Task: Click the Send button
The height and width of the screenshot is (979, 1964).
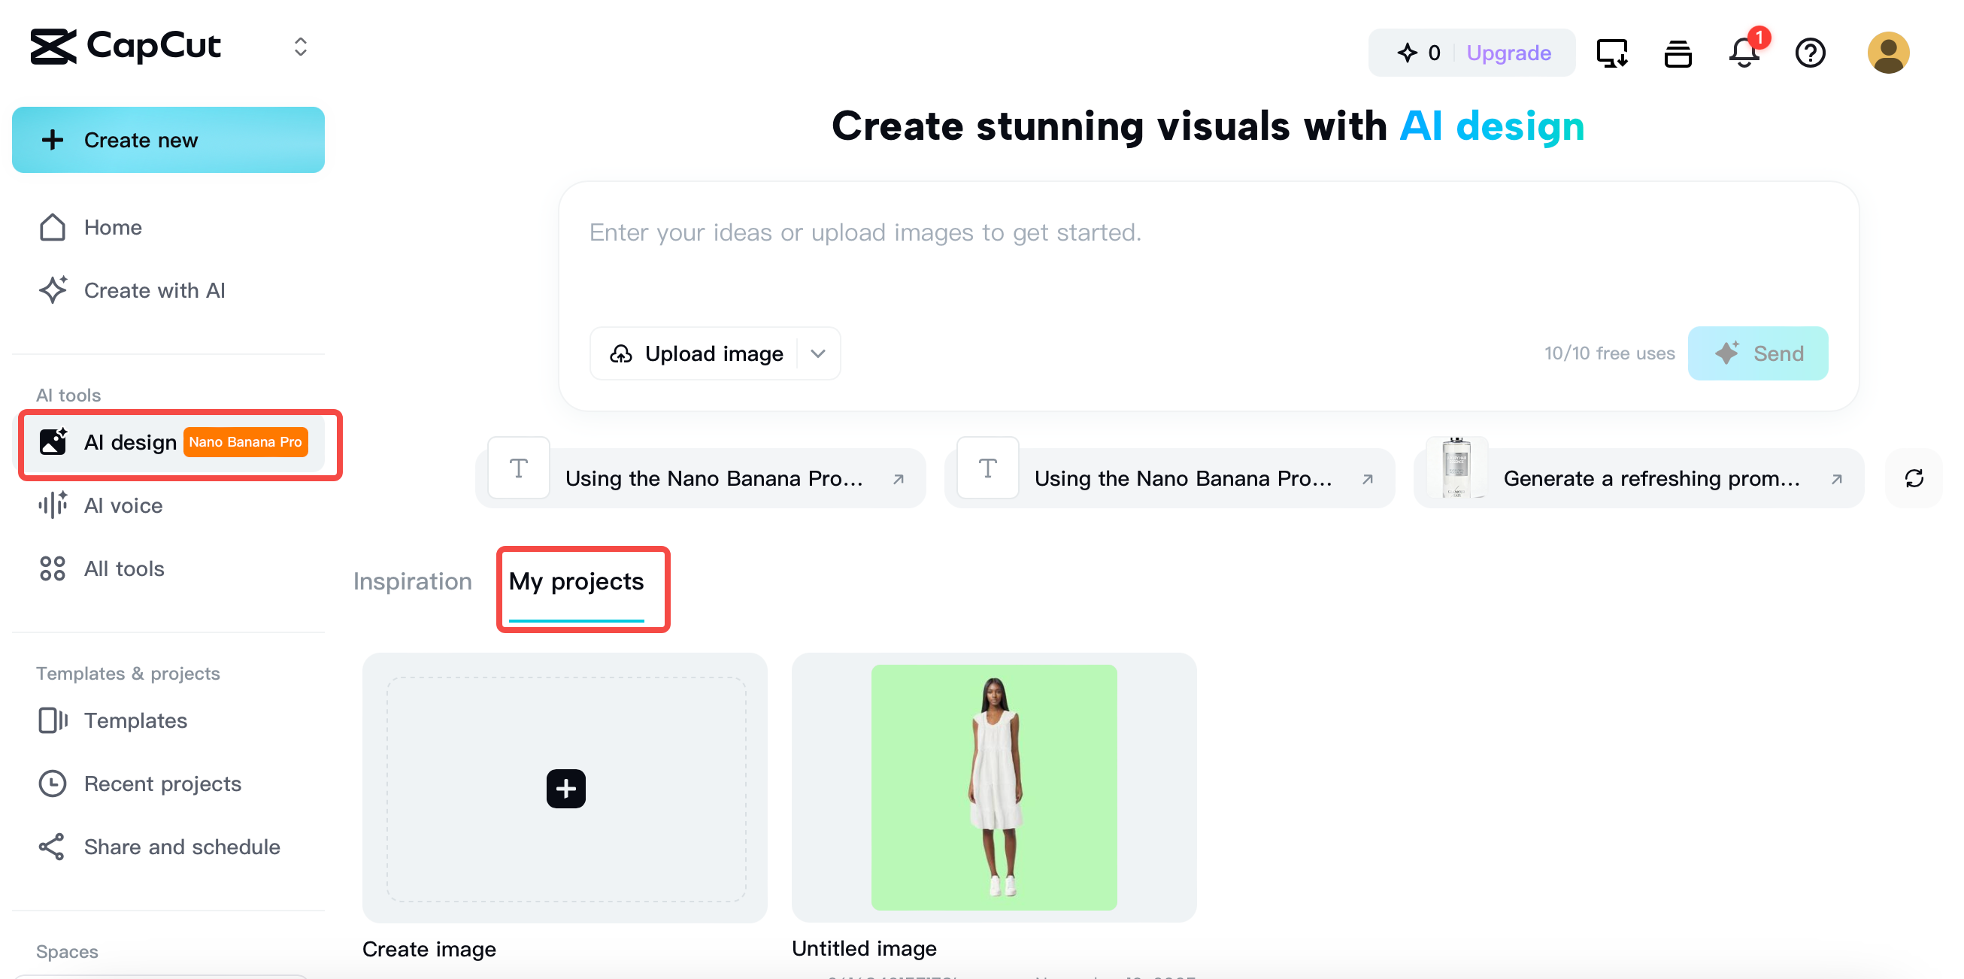Action: click(1758, 353)
